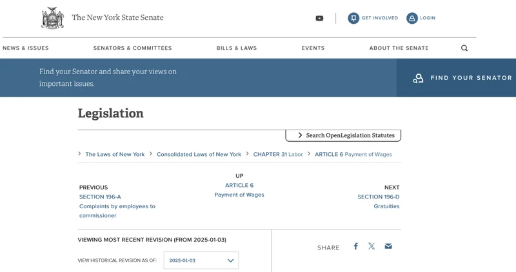Share the page on Facebook
Image resolution: width=516 pixels, height=272 pixels.
coord(355,246)
